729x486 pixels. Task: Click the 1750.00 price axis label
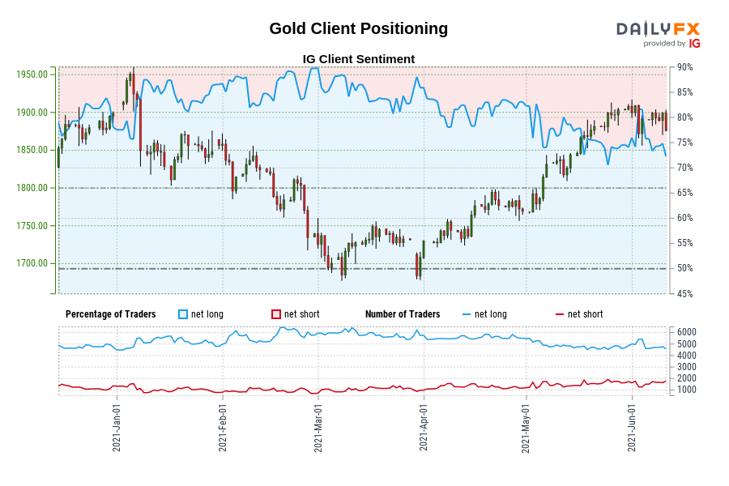coord(32,226)
